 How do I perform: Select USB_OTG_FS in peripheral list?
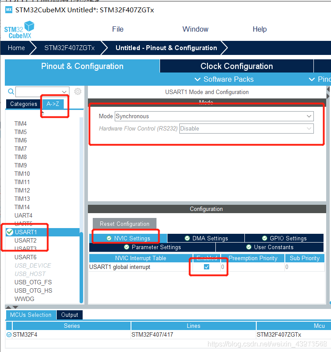pyautogui.click(x=33, y=282)
